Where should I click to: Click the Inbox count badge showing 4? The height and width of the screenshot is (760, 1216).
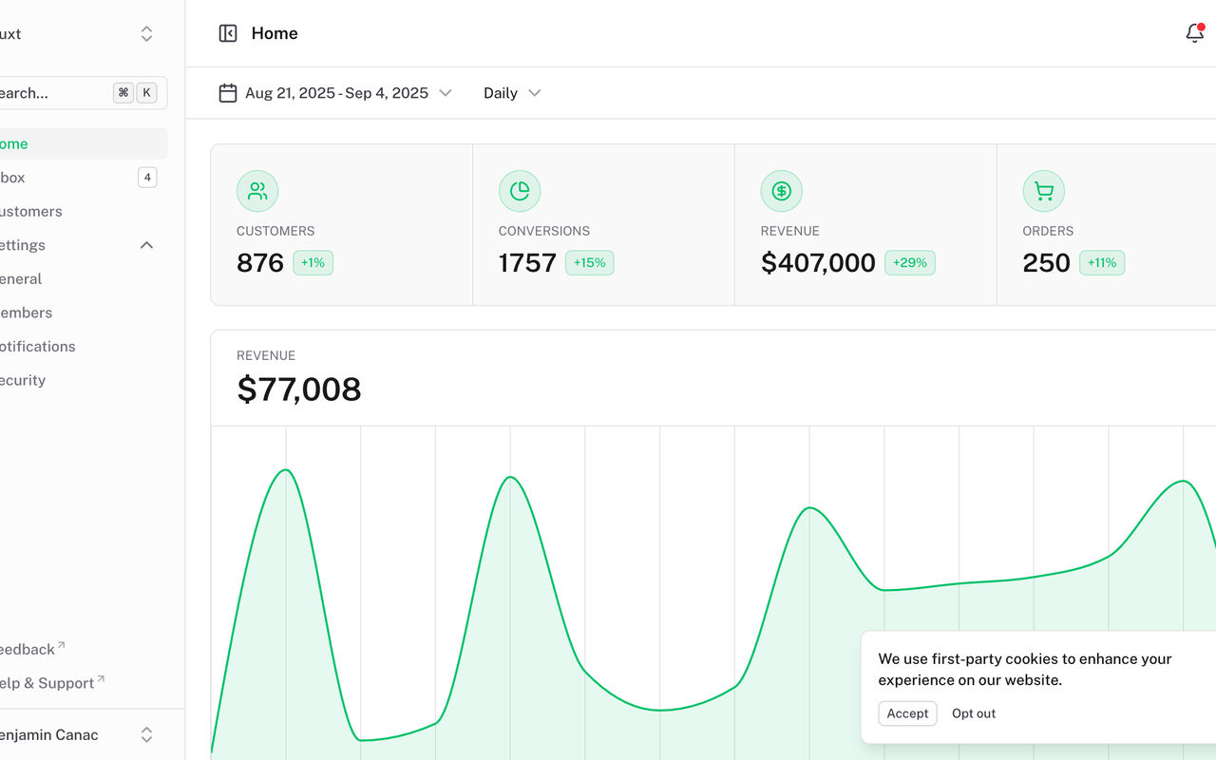pyautogui.click(x=147, y=178)
